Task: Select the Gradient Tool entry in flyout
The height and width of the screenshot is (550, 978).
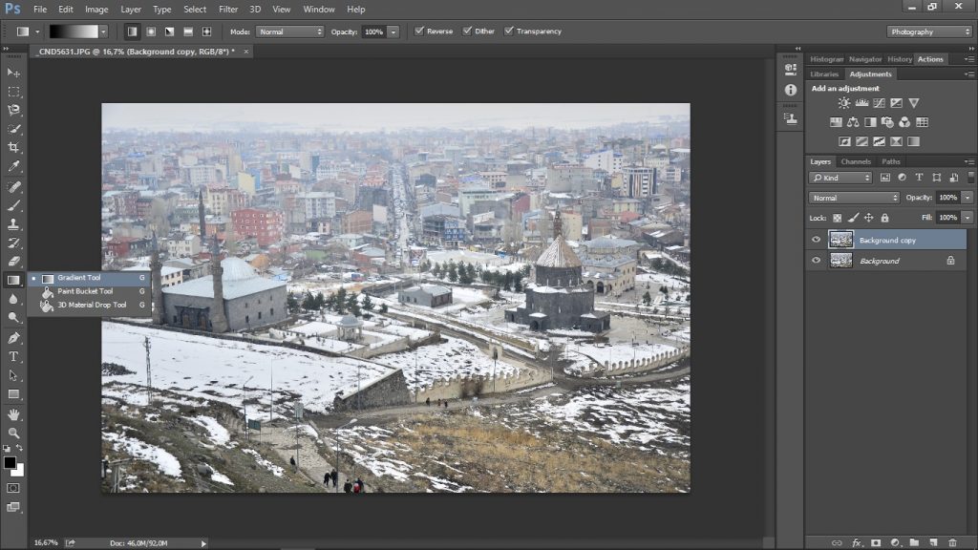Action: click(x=78, y=278)
